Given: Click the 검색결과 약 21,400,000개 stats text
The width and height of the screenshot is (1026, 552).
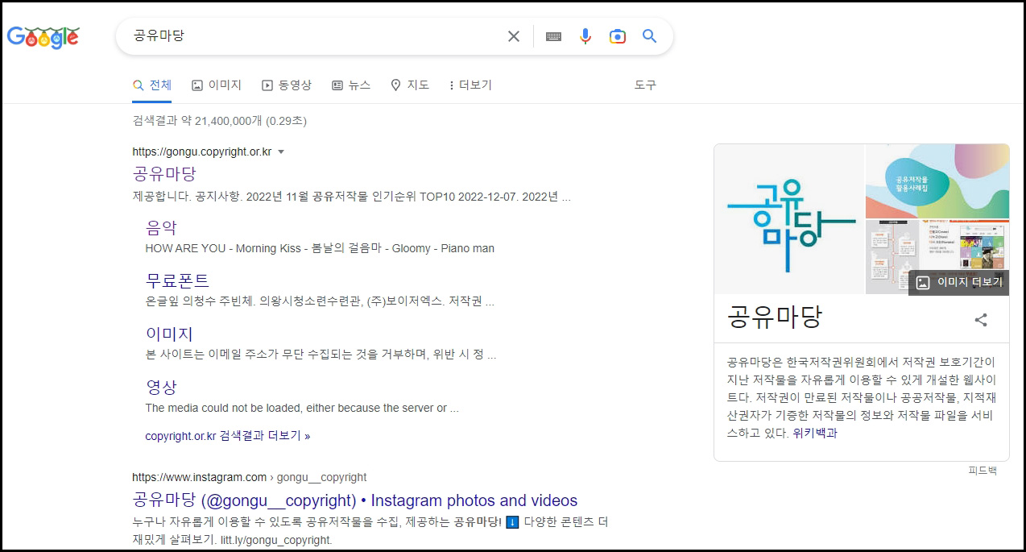Looking at the screenshot, I should pyautogui.click(x=220, y=121).
